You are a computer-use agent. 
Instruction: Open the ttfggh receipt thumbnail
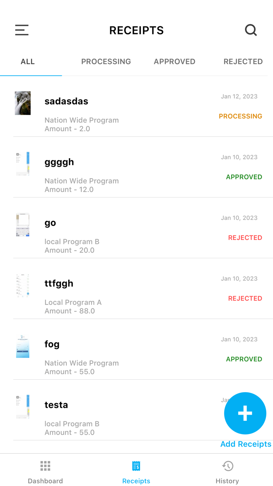[x=23, y=286]
